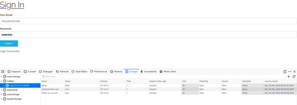Expand the Local Storage tree node
The height and width of the screenshot is (105, 297).
pyautogui.click(x=2, y=94)
